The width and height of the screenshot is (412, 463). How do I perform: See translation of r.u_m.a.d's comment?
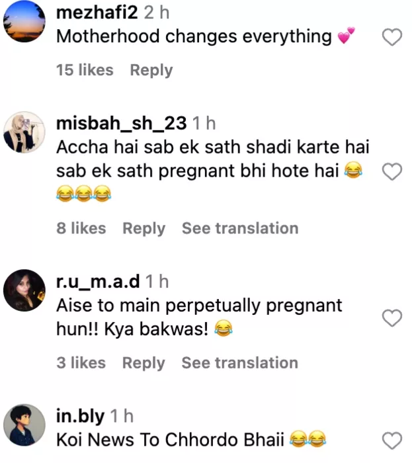click(x=240, y=362)
